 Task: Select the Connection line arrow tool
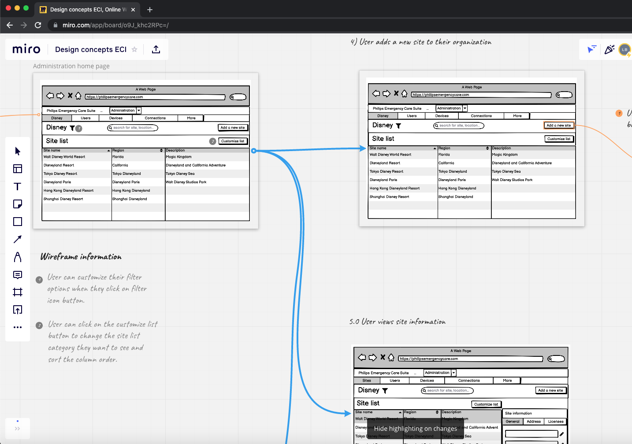18,239
